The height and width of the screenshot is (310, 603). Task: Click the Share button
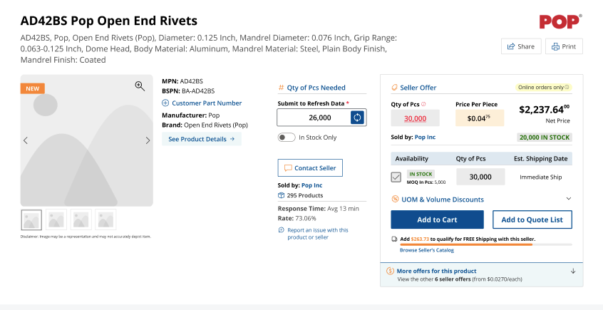click(x=520, y=46)
